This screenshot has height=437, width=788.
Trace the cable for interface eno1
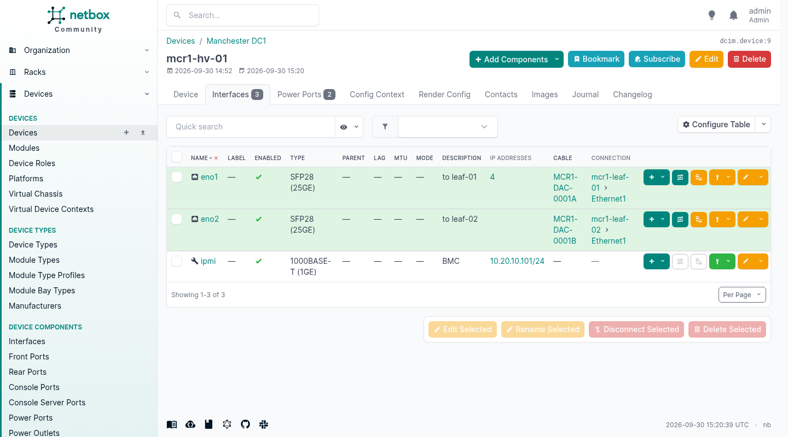point(680,178)
